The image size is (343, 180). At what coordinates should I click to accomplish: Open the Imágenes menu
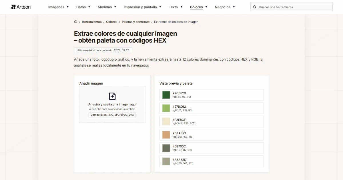[56, 7]
